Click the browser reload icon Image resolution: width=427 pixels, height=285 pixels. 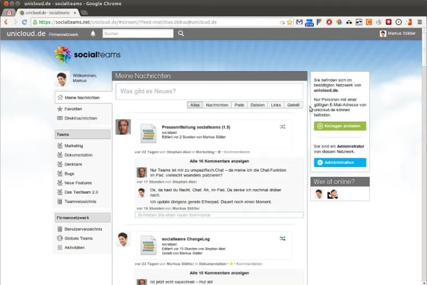25,22
